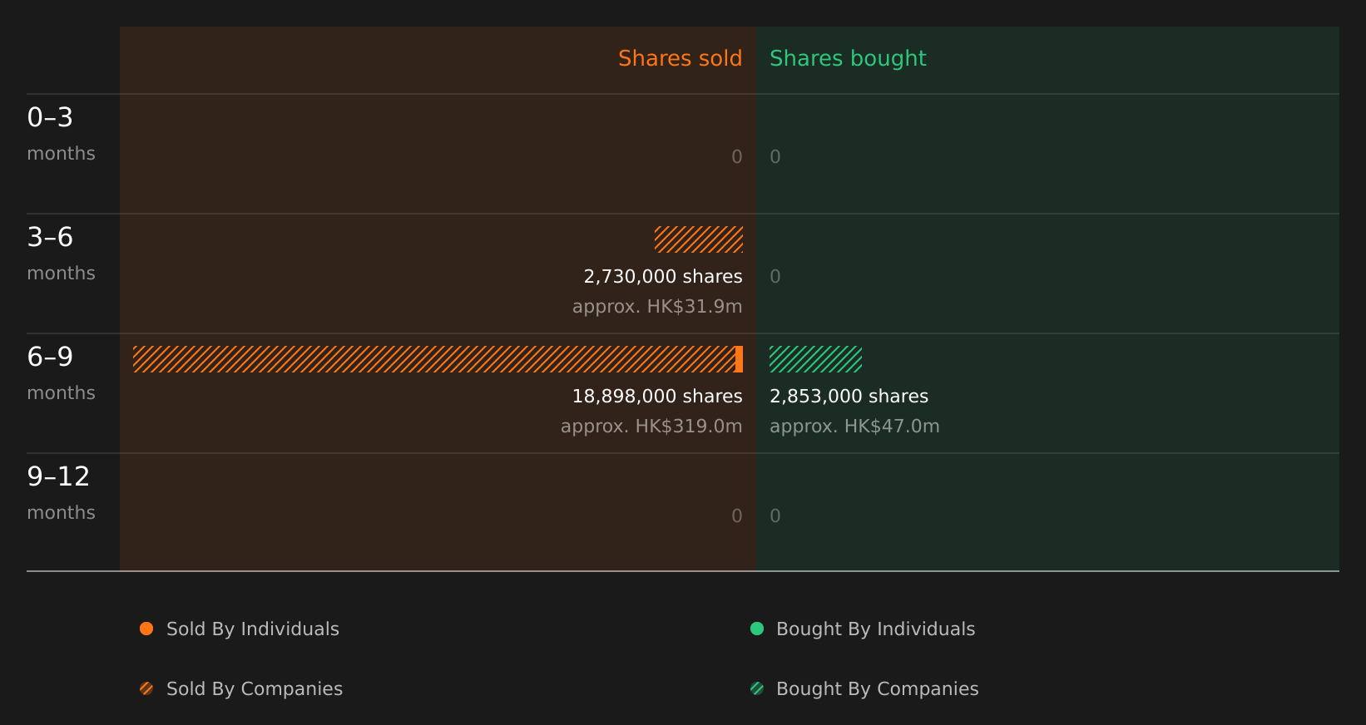
Task: Click the 6–9 months long orange hatched bar
Action: (x=434, y=359)
